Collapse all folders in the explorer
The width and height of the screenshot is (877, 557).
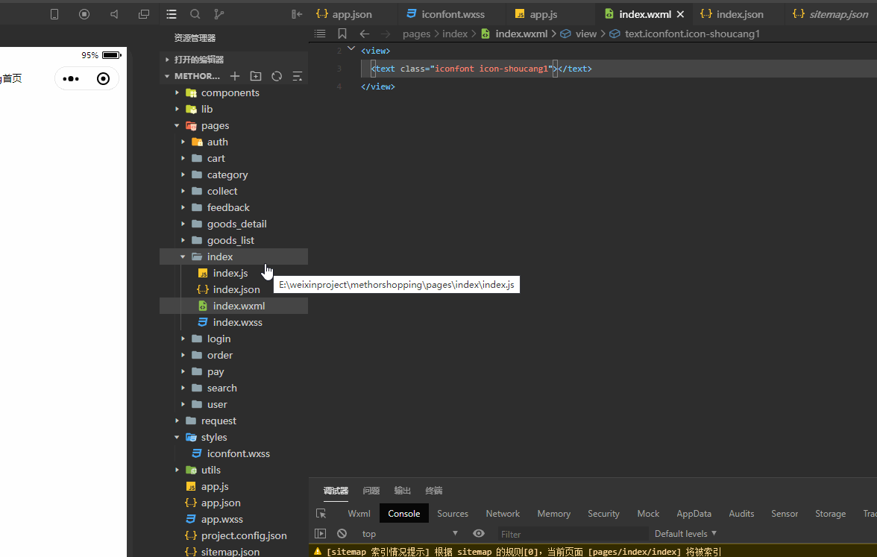pos(298,76)
